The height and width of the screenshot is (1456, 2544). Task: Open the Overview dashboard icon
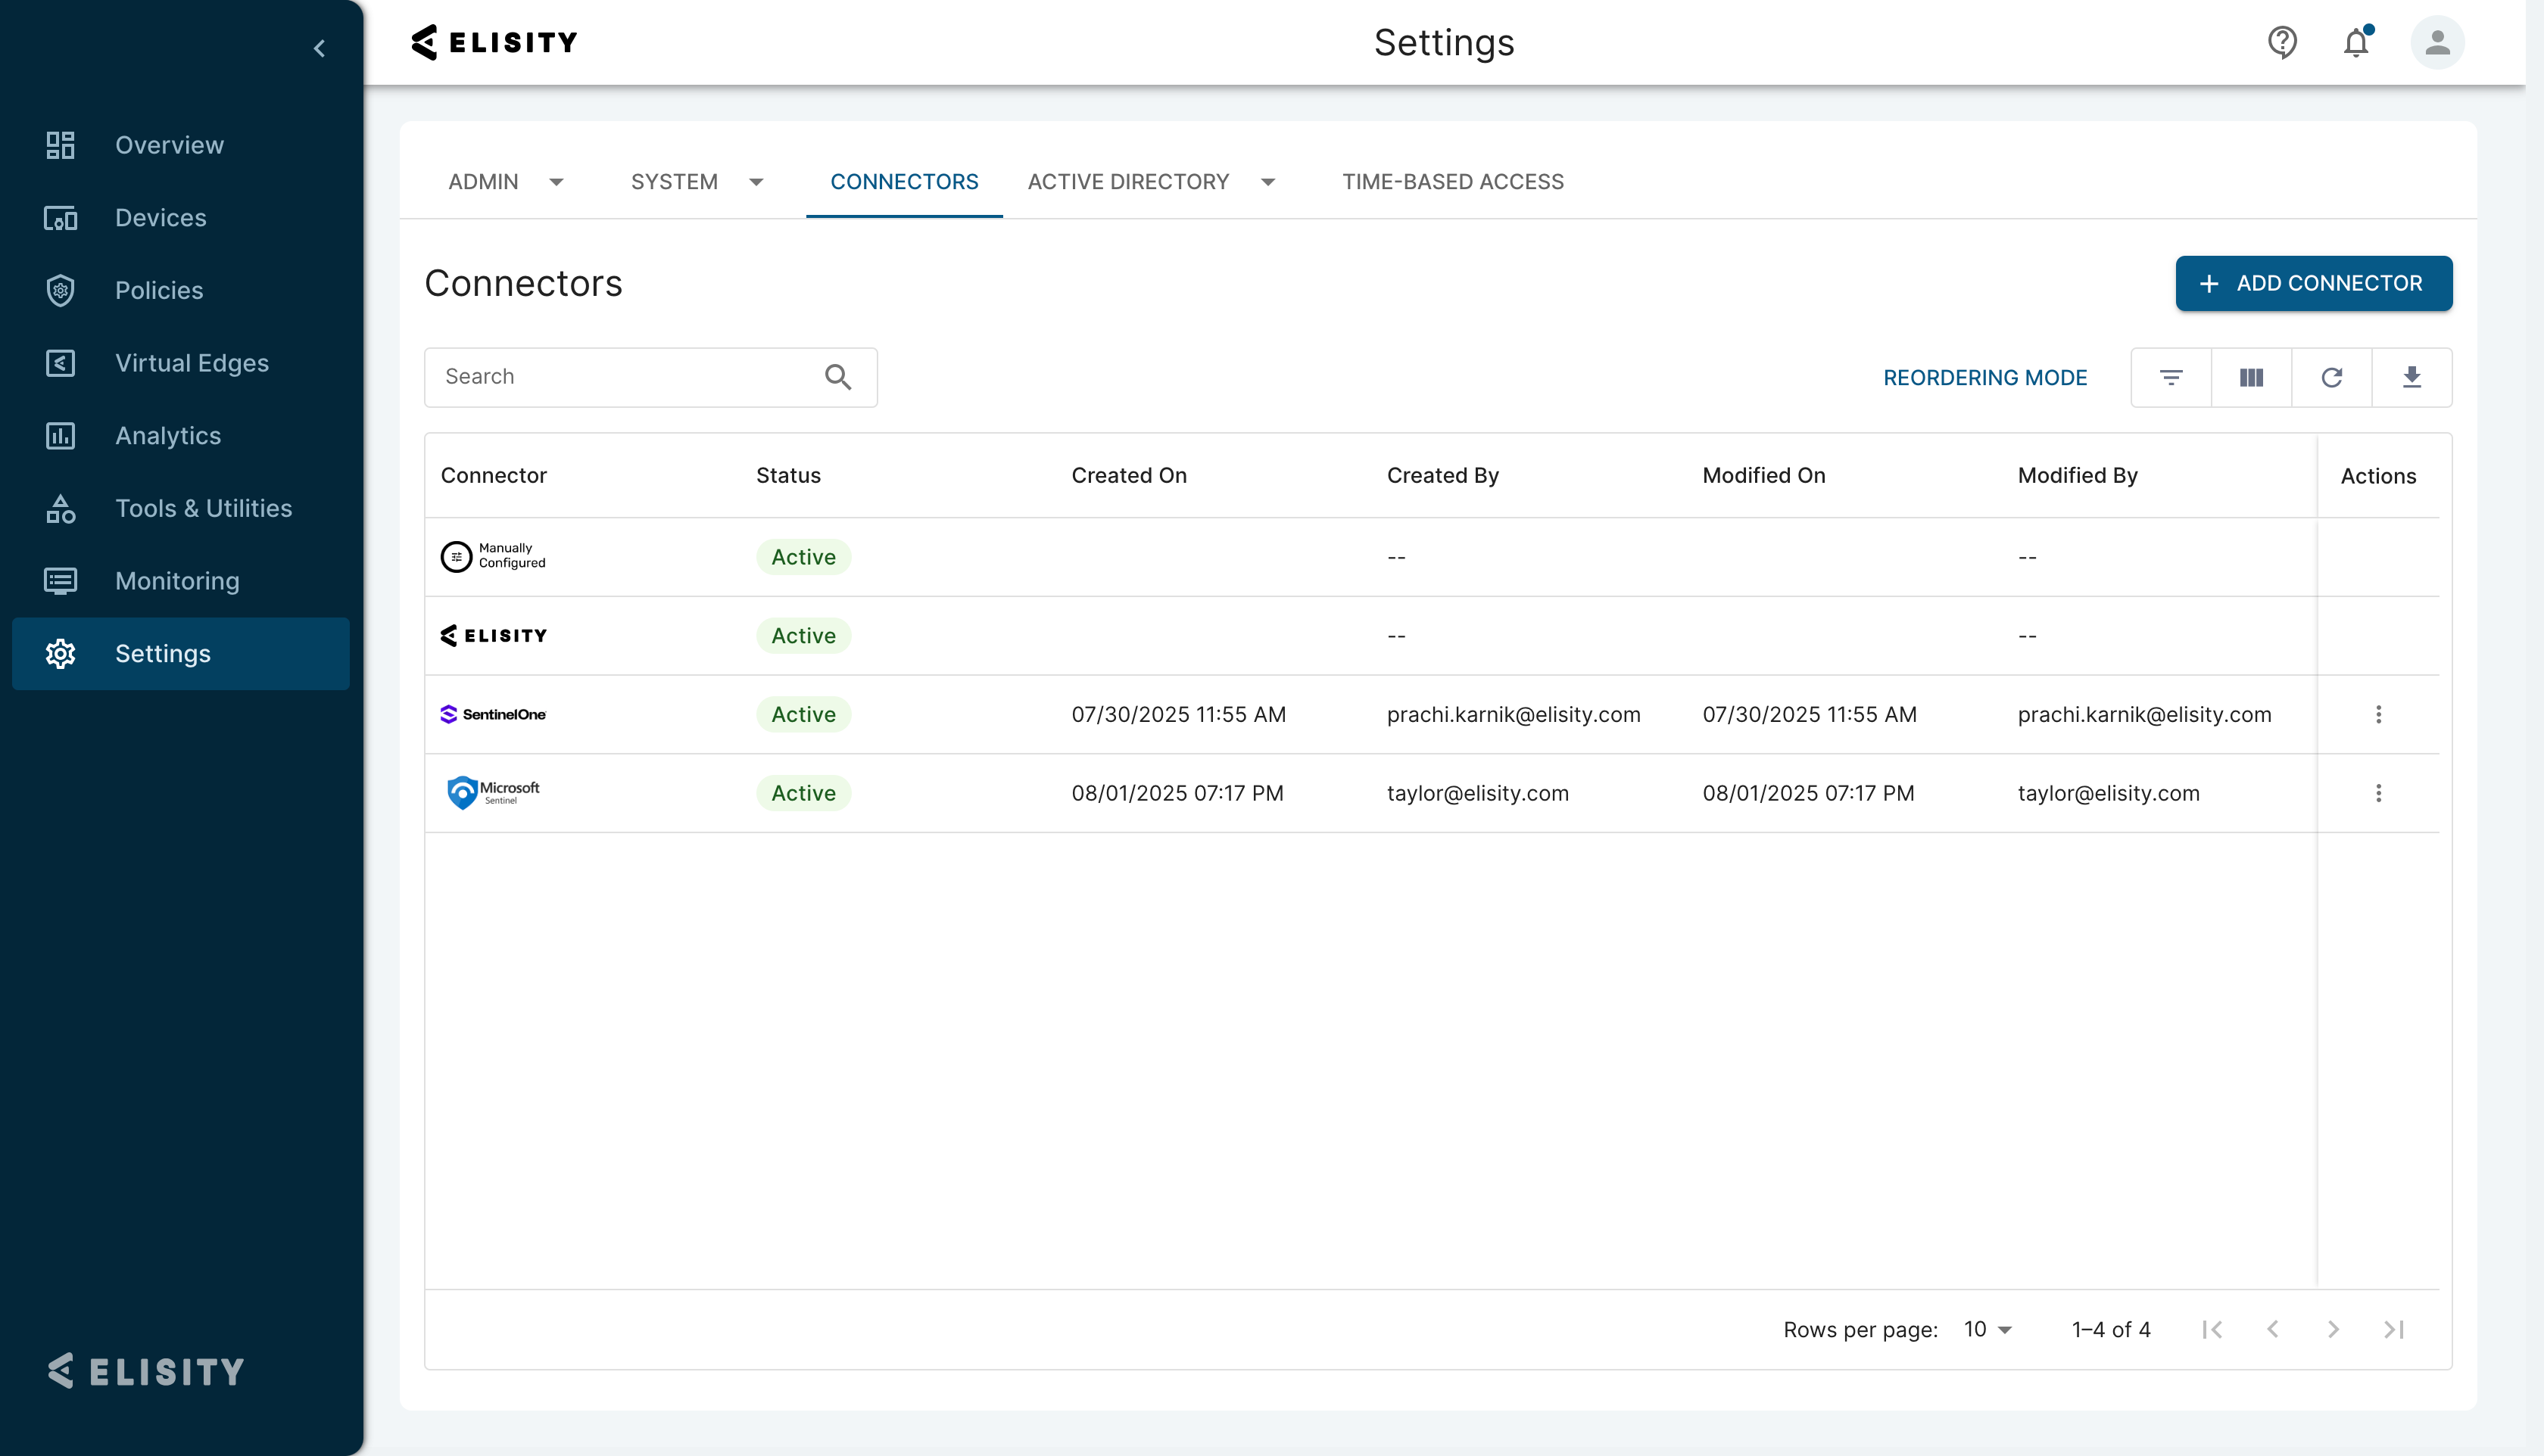(x=60, y=145)
